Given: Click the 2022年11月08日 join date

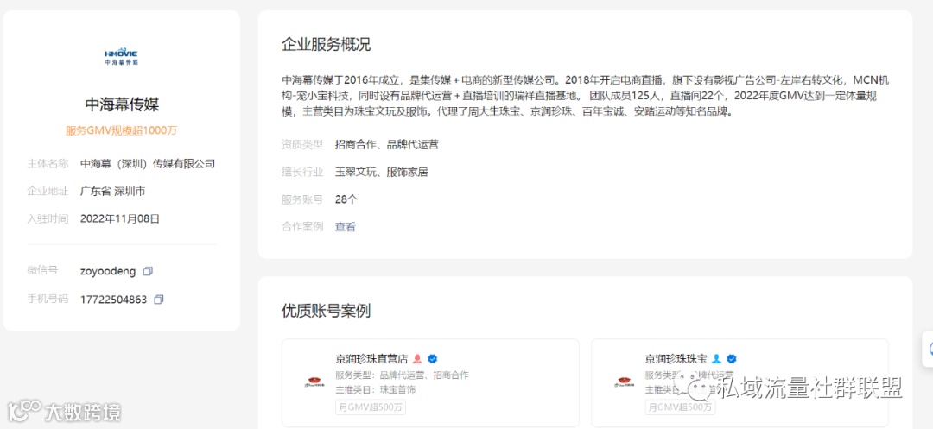Looking at the screenshot, I should 120,218.
